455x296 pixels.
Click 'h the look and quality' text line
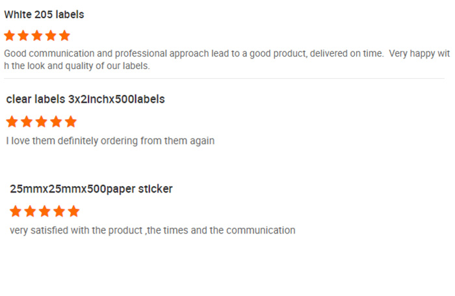click(x=77, y=66)
